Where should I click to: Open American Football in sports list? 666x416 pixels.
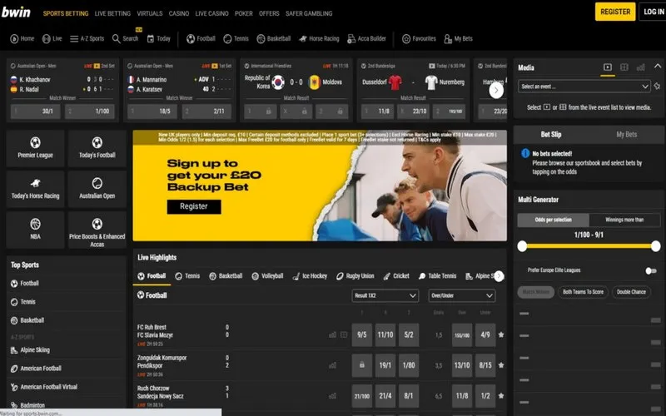point(36,369)
